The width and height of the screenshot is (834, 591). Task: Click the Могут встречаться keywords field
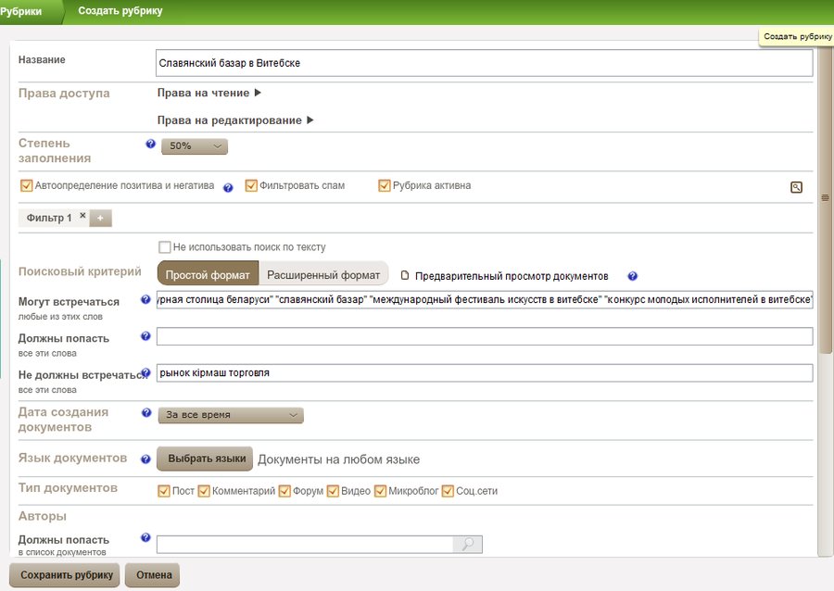(x=485, y=300)
